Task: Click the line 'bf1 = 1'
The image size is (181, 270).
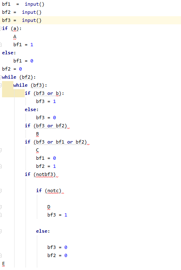Action: pyautogui.click(x=23, y=45)
